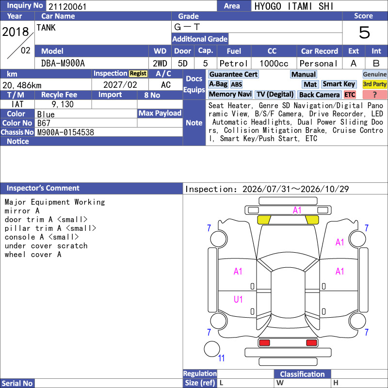Click the red question mark box
The width and height of the screenshot is (388, 388).
pyautogui.click(x=374, y=95)
